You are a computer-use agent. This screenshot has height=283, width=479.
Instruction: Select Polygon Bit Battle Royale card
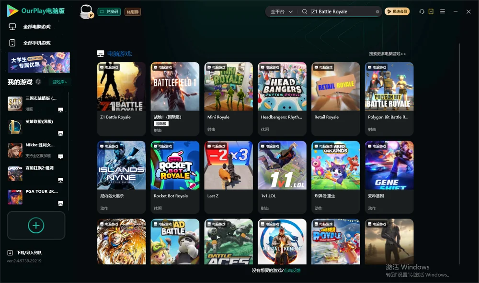point(389,99)
